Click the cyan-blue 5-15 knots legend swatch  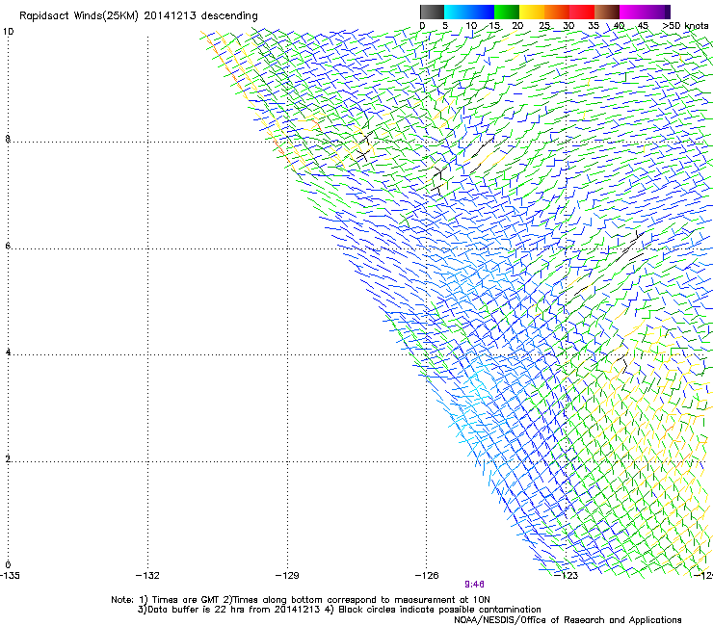click(x=469, y=12)
